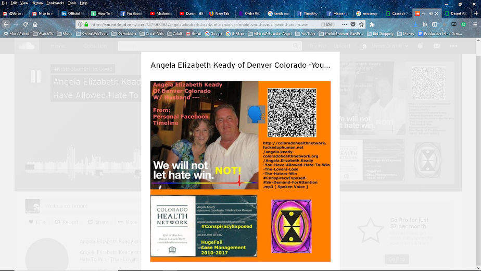
Task: Expand the Most Visited bookmarks
Action: tap(16, 34)
